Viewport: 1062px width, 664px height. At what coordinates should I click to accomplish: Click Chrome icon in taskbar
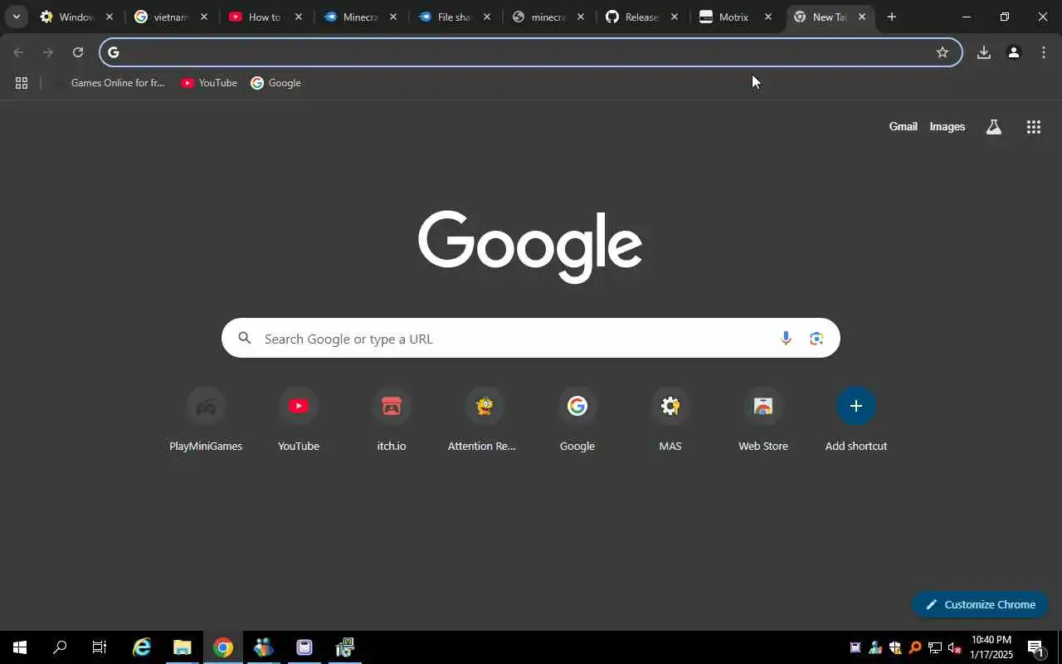coord(222,647)
